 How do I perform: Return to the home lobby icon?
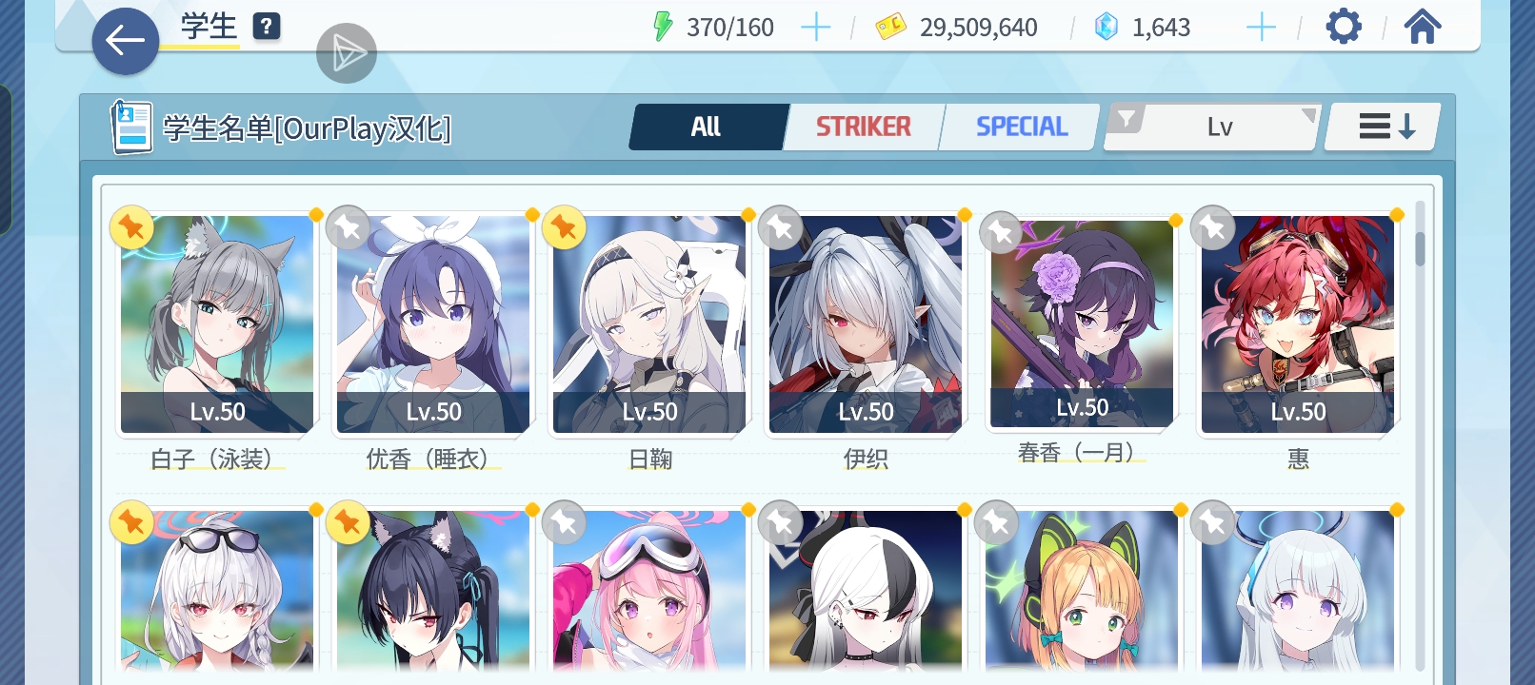pyautogui.click(x=1422, y=27)
